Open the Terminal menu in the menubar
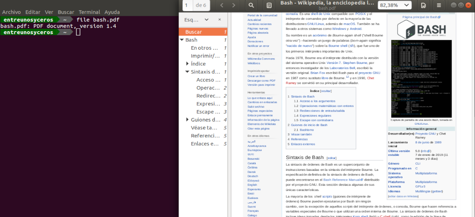Viewport: 475px width, 217px height. pyautogui.click(x=89, y=12)
